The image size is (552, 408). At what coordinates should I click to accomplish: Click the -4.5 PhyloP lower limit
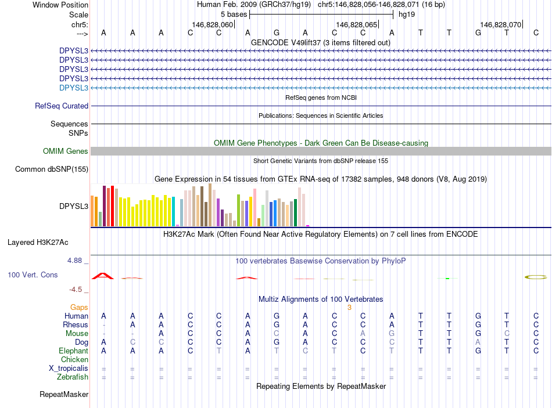point(76,290)
